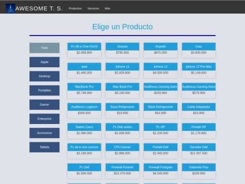Open the Pc HP product card

(161, 131)
